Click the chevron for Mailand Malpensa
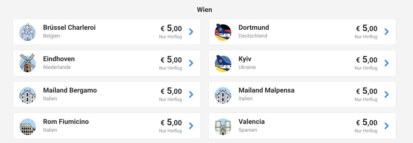The height and width of the screenshot is (143, 413). click(387, 95)
